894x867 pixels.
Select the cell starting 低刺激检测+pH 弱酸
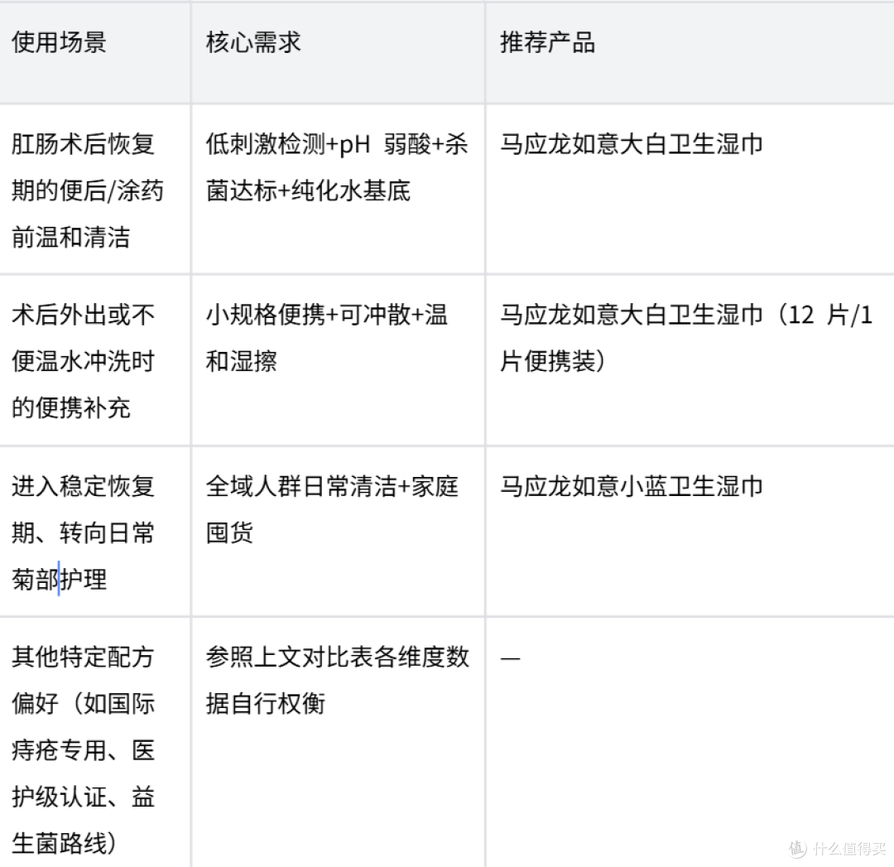tap(338, 190)
